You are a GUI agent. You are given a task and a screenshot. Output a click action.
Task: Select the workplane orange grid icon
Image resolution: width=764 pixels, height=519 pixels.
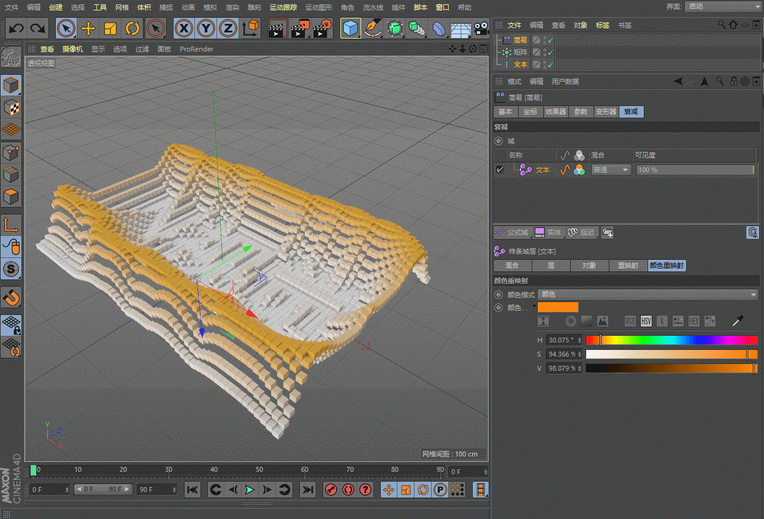(11, 129)
